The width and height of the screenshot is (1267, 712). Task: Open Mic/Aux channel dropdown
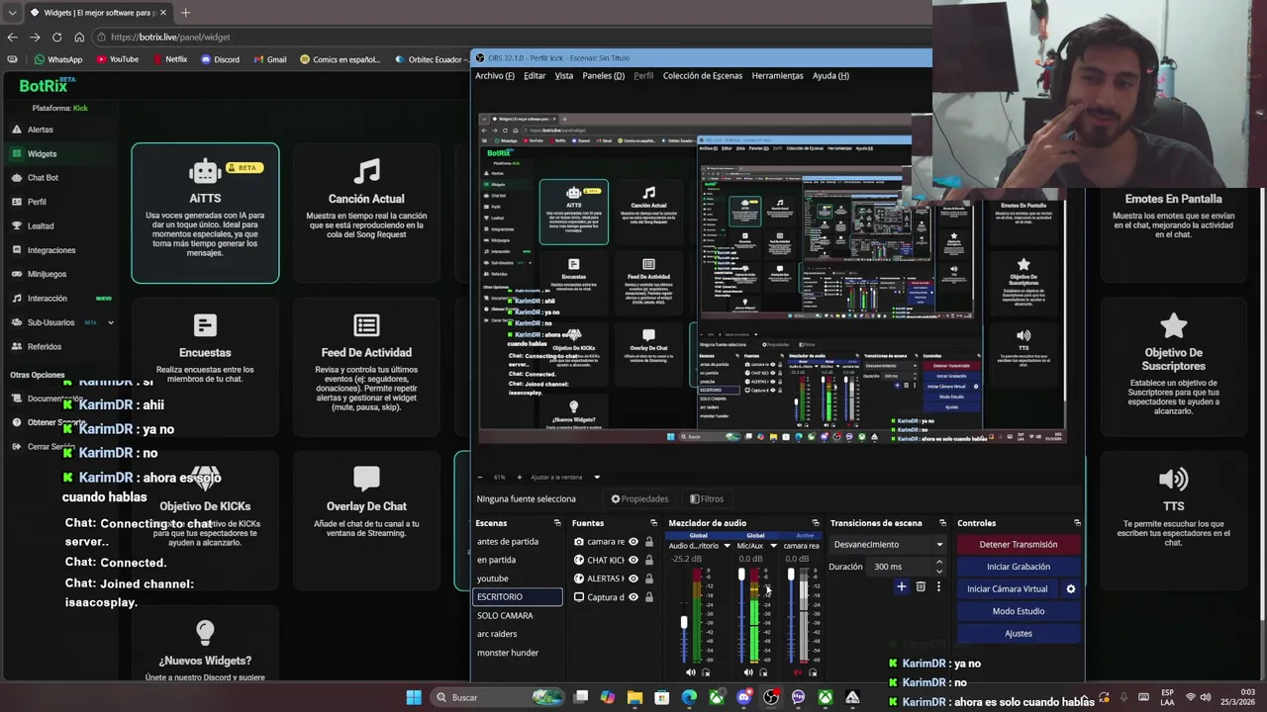(x=773, y=546)
